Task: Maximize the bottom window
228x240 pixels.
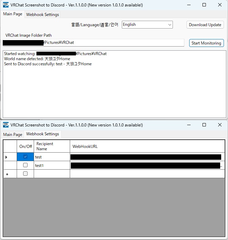Action: [204, 125]
